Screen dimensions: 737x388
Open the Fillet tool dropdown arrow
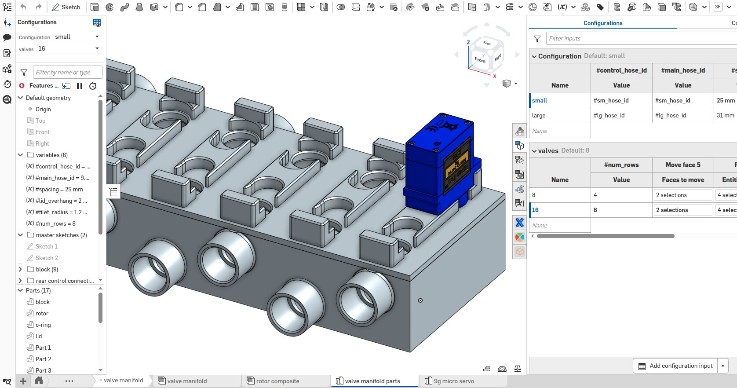[x=190, y=7]
